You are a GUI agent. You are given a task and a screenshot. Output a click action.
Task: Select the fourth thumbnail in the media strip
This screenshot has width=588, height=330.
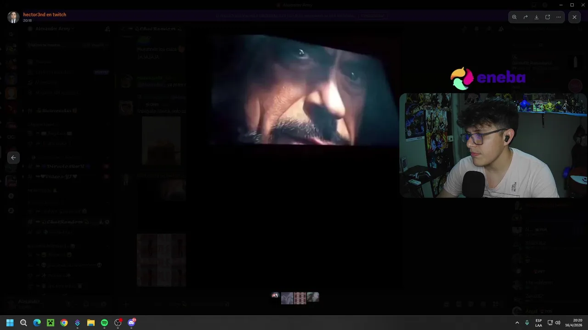(x=313, y=297)
